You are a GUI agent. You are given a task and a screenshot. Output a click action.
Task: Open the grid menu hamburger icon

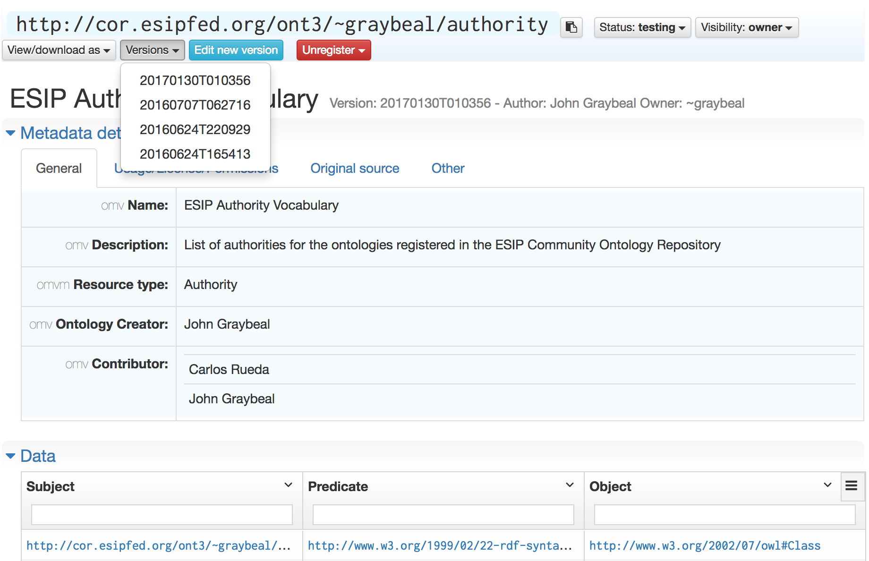851,486
